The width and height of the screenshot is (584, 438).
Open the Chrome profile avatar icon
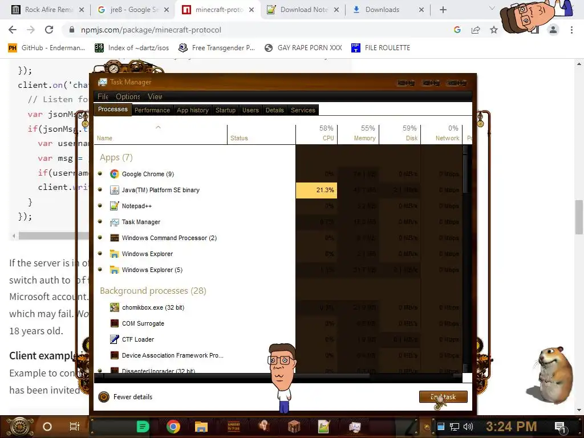tap(553, 30)
